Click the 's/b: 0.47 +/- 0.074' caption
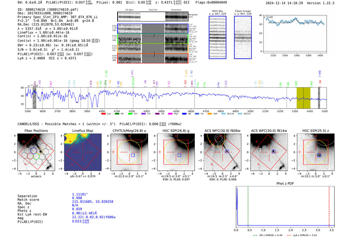The width and height of the screenshot is (352, 239). click(82, 176)
